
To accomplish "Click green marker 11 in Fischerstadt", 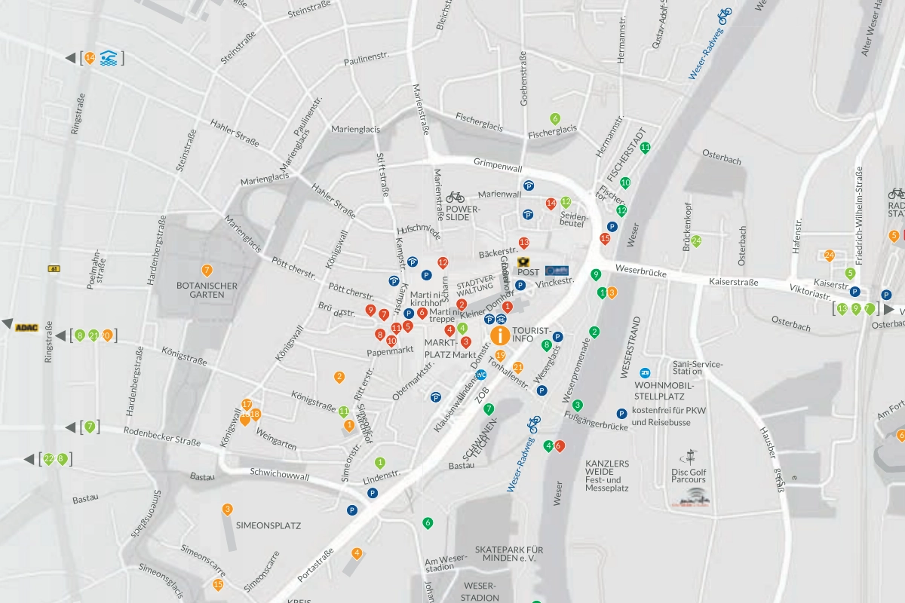I will pos(645,148).
